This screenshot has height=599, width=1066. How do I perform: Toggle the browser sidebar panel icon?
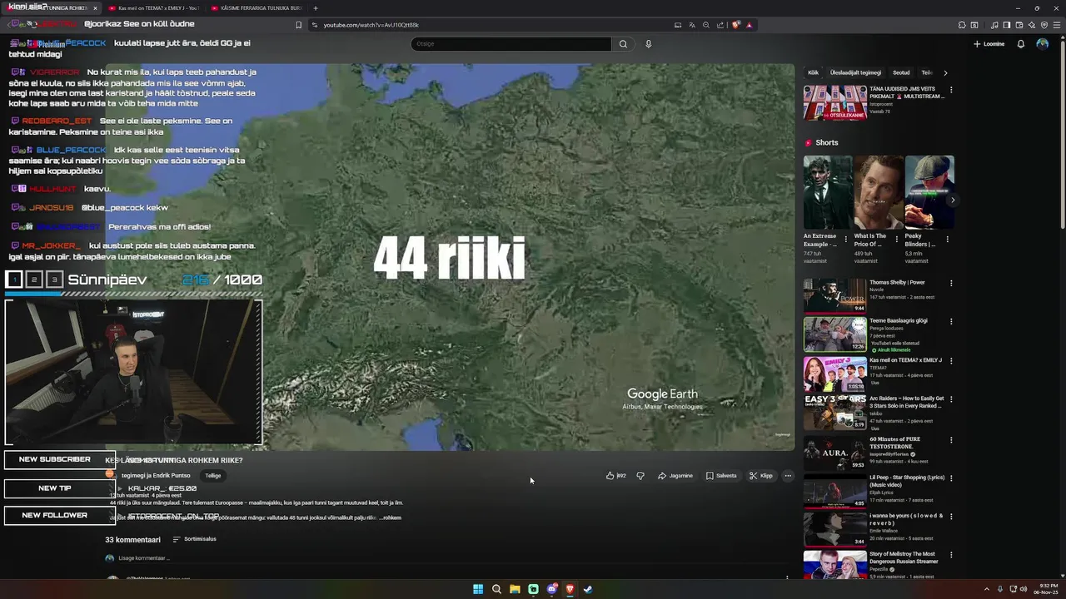tap(1007, 25)
